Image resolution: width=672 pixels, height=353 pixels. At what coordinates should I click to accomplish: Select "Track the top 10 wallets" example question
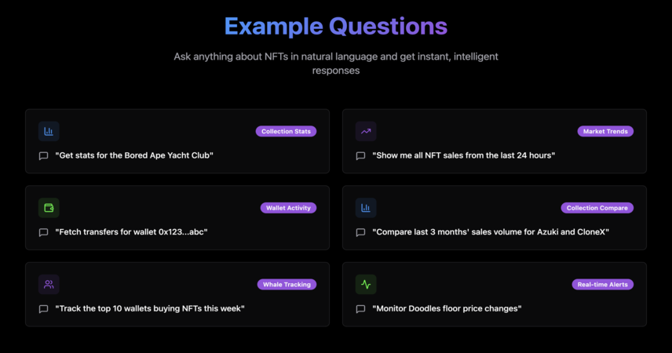[x=150, y=308]
